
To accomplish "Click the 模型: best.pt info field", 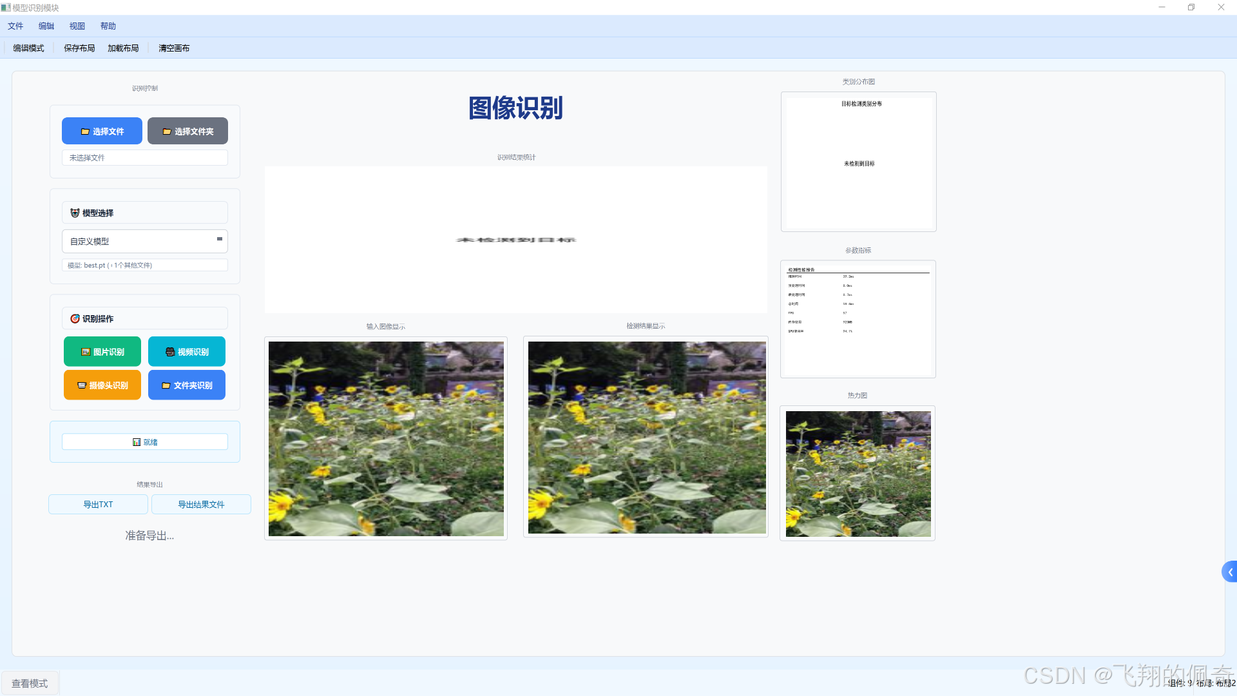I will point(145,266).
